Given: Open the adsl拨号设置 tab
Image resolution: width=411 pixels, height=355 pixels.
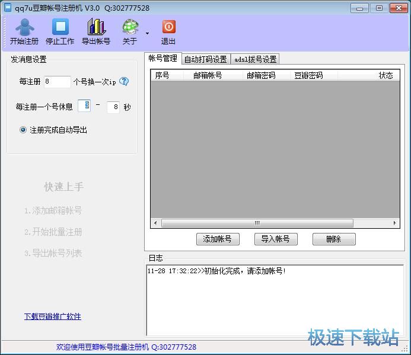Looking at the screenshot, I should click(x=255, y=59).
